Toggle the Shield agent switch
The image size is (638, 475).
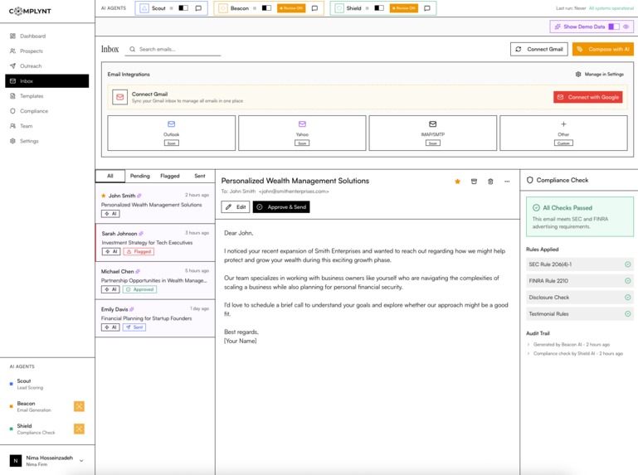coord(379,8)
